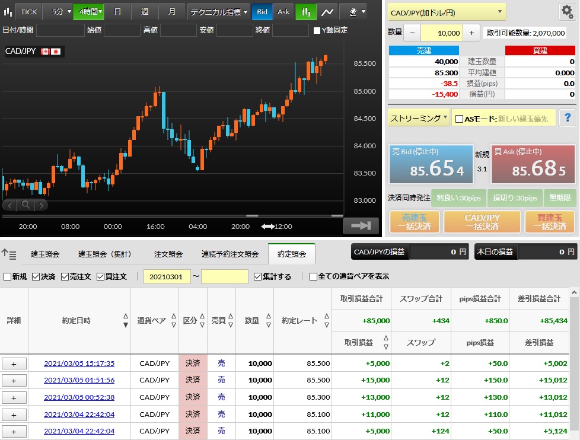Open the 4時間 timeframe dropdown
This screenshot has width=580, height=440.
tap(88, 12)
